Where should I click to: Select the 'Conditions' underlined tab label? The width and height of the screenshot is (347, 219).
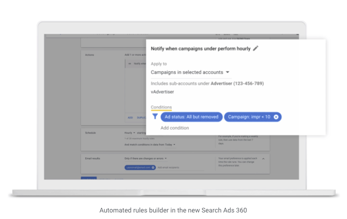coord(161,107)
